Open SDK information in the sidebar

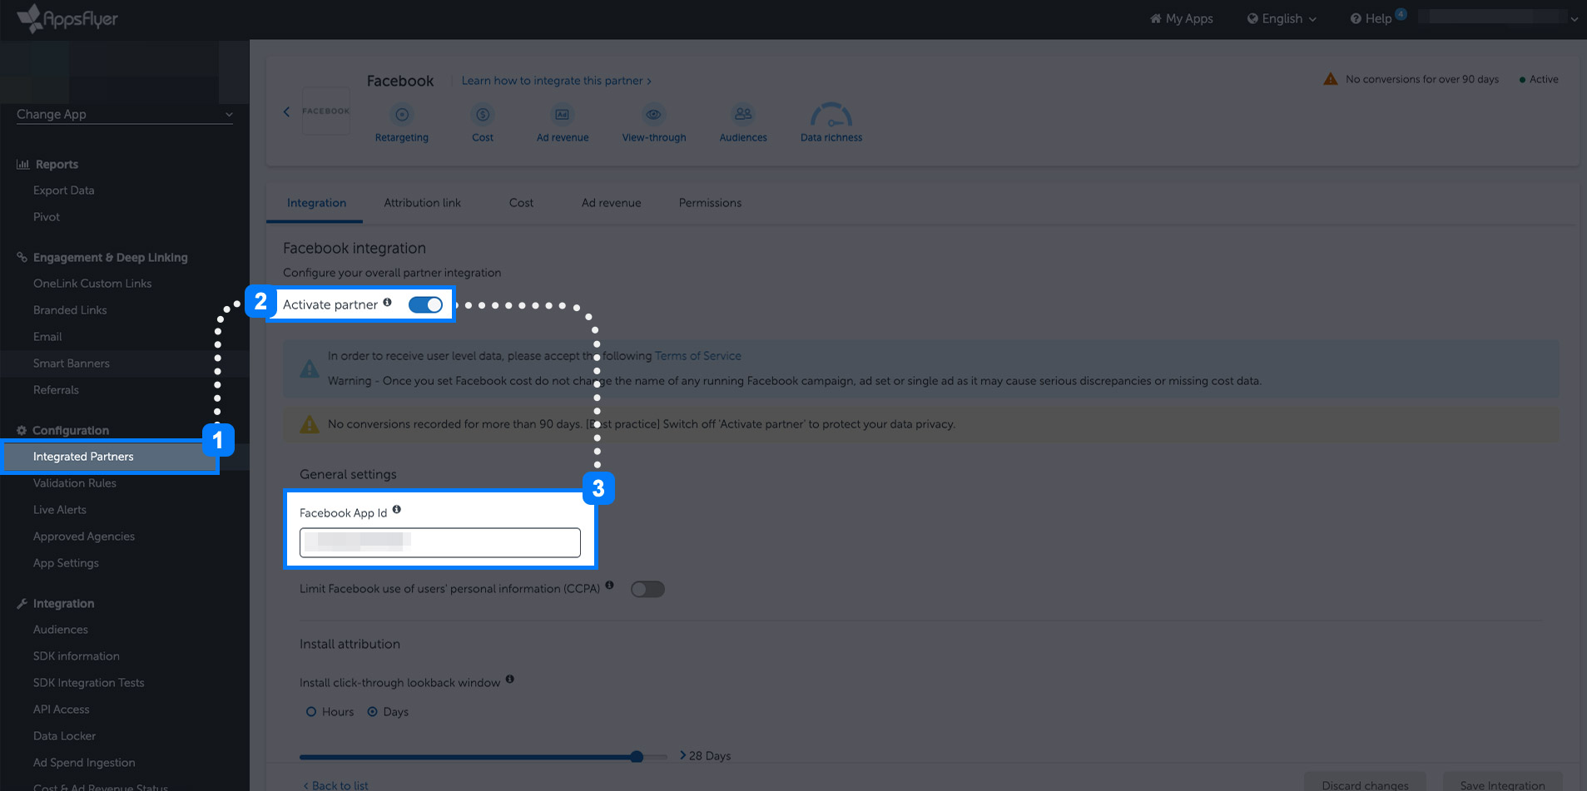pyautogui.click(x=77, y=656)
